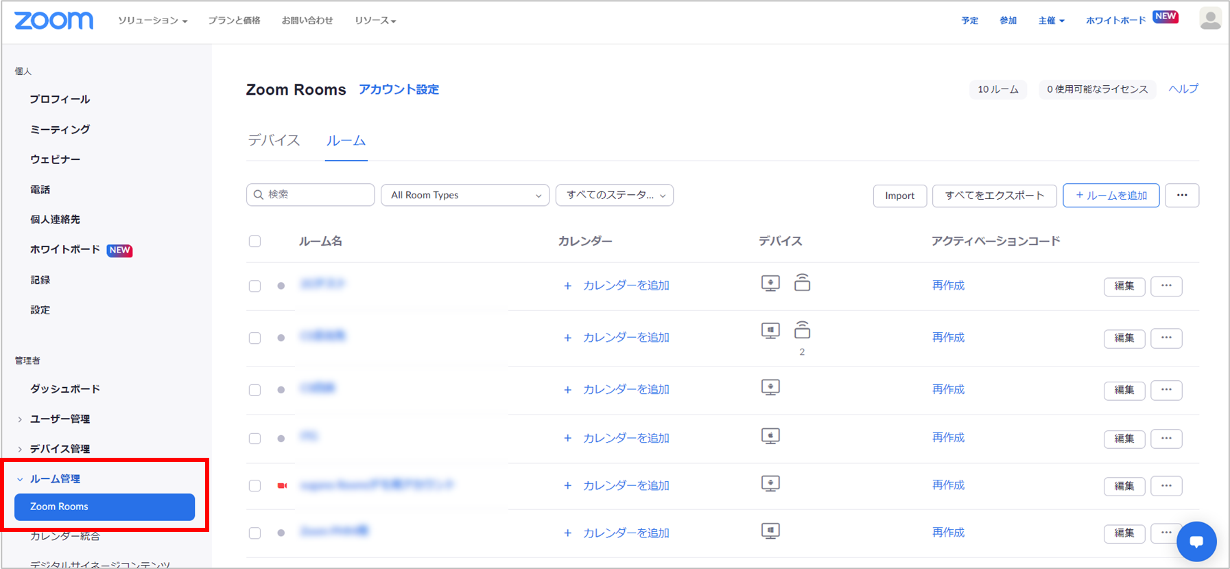Open more options for the first room row
This screenshot has height=569, width=1230.
[x=1166, y=286]
